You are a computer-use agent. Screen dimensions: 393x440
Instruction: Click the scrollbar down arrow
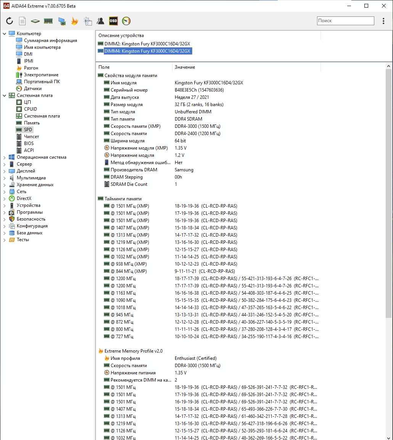coord(388,438)
